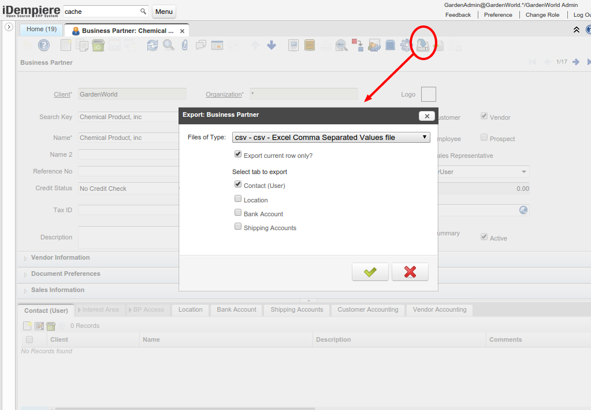
Task: Click the green checkmark OK button
Action: pos(370,272)
